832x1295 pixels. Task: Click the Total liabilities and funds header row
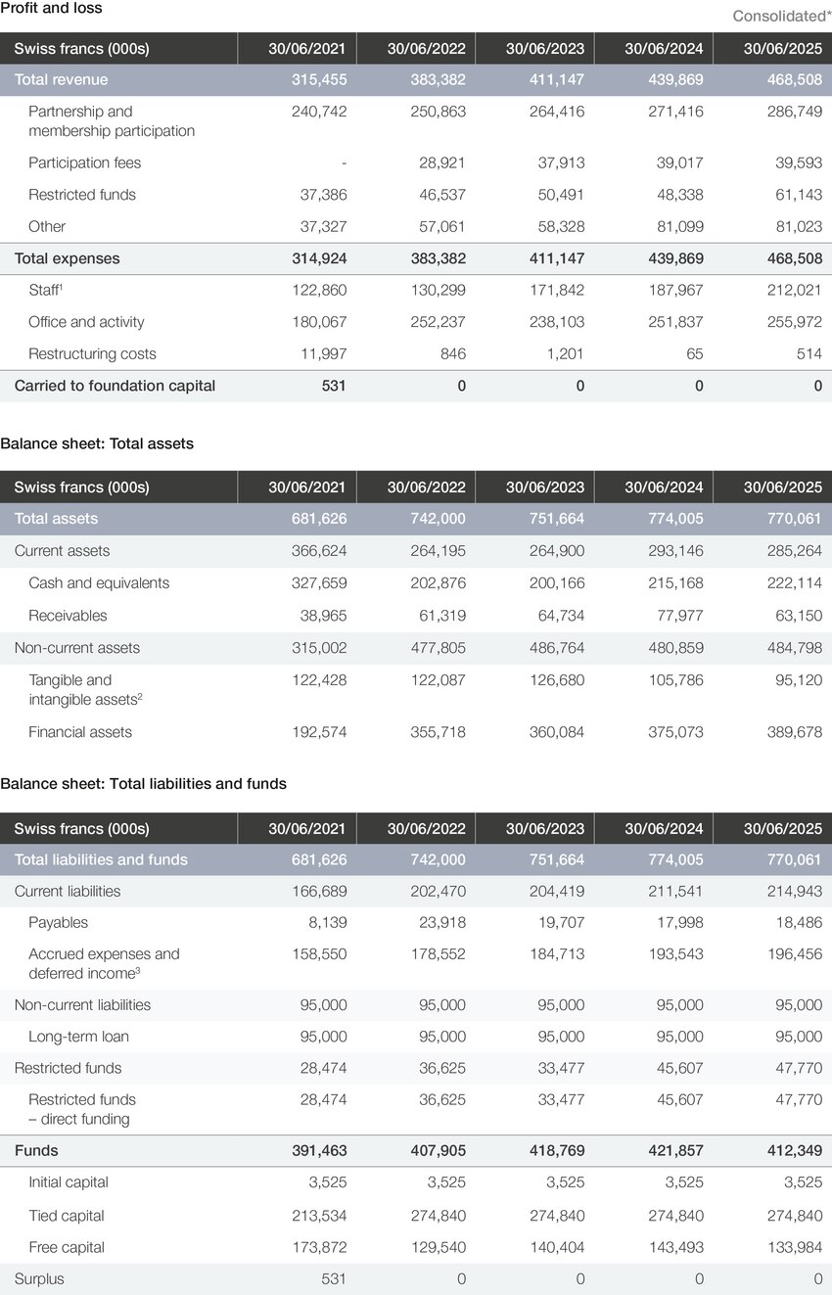click(x=416, y=859)
